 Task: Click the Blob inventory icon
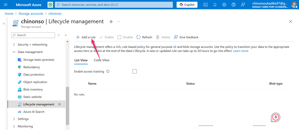tap(20, 89)
